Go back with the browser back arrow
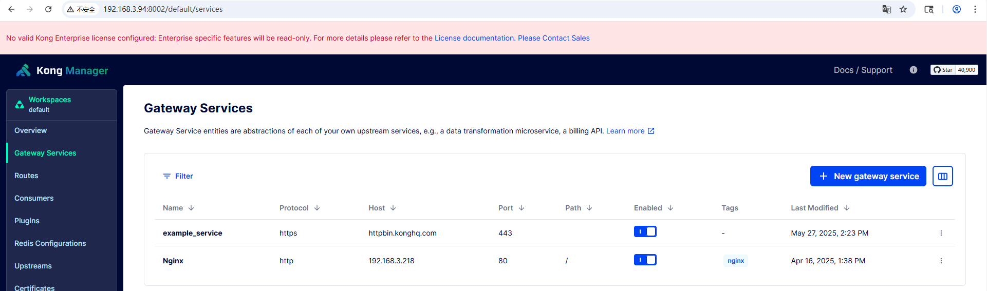This screenshot has height=291, width=987. [11, 9]
